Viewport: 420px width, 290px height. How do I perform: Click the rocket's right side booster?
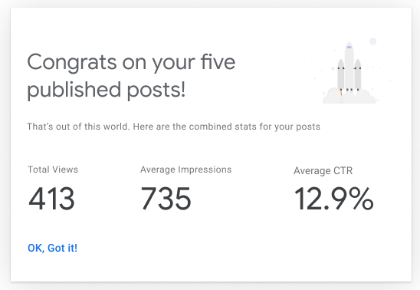tap(358, 75)
